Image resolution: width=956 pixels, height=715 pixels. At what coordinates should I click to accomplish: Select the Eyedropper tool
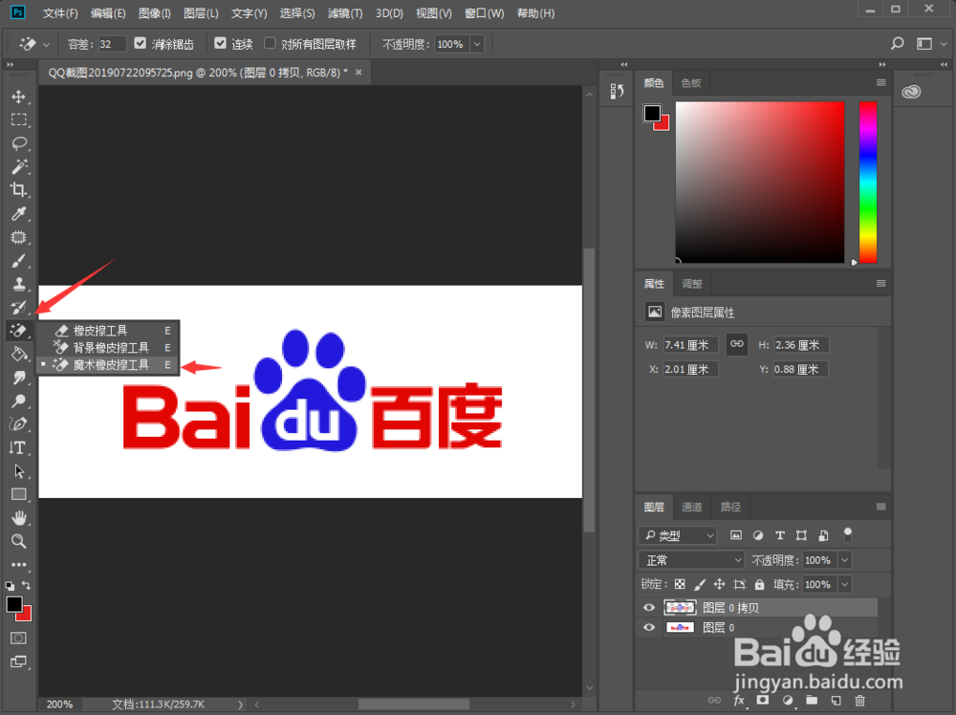[x=19, y=213]
